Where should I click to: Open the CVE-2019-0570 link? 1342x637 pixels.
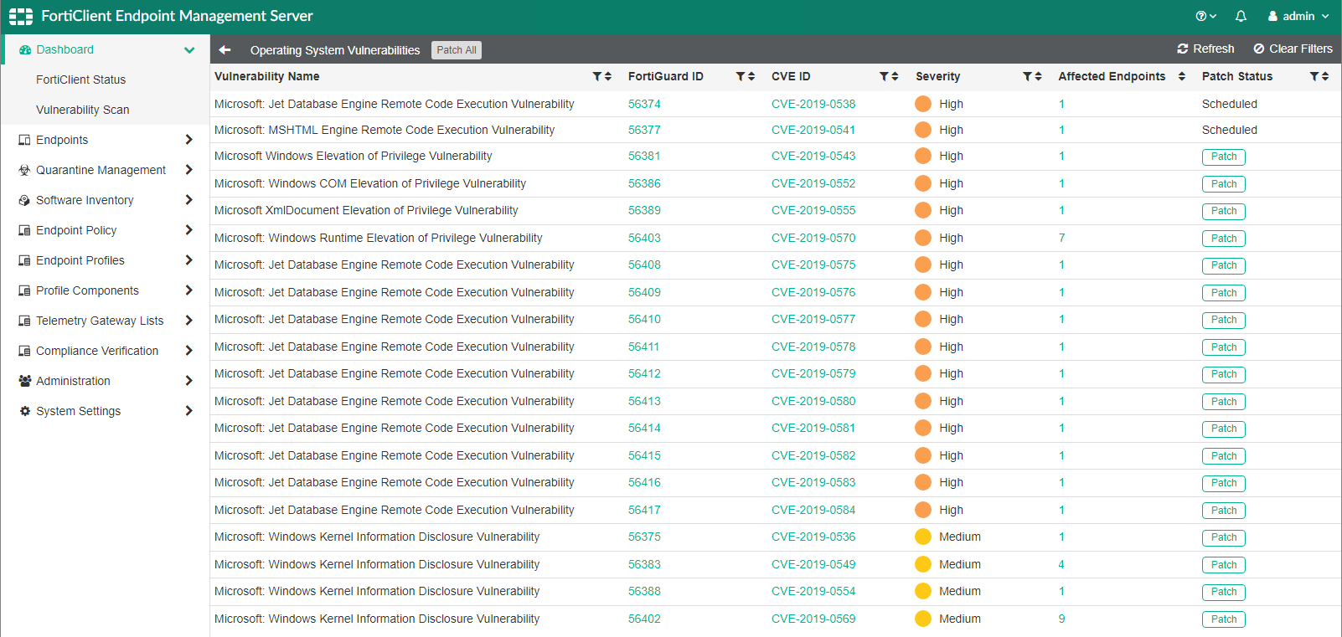pos(813,238)
